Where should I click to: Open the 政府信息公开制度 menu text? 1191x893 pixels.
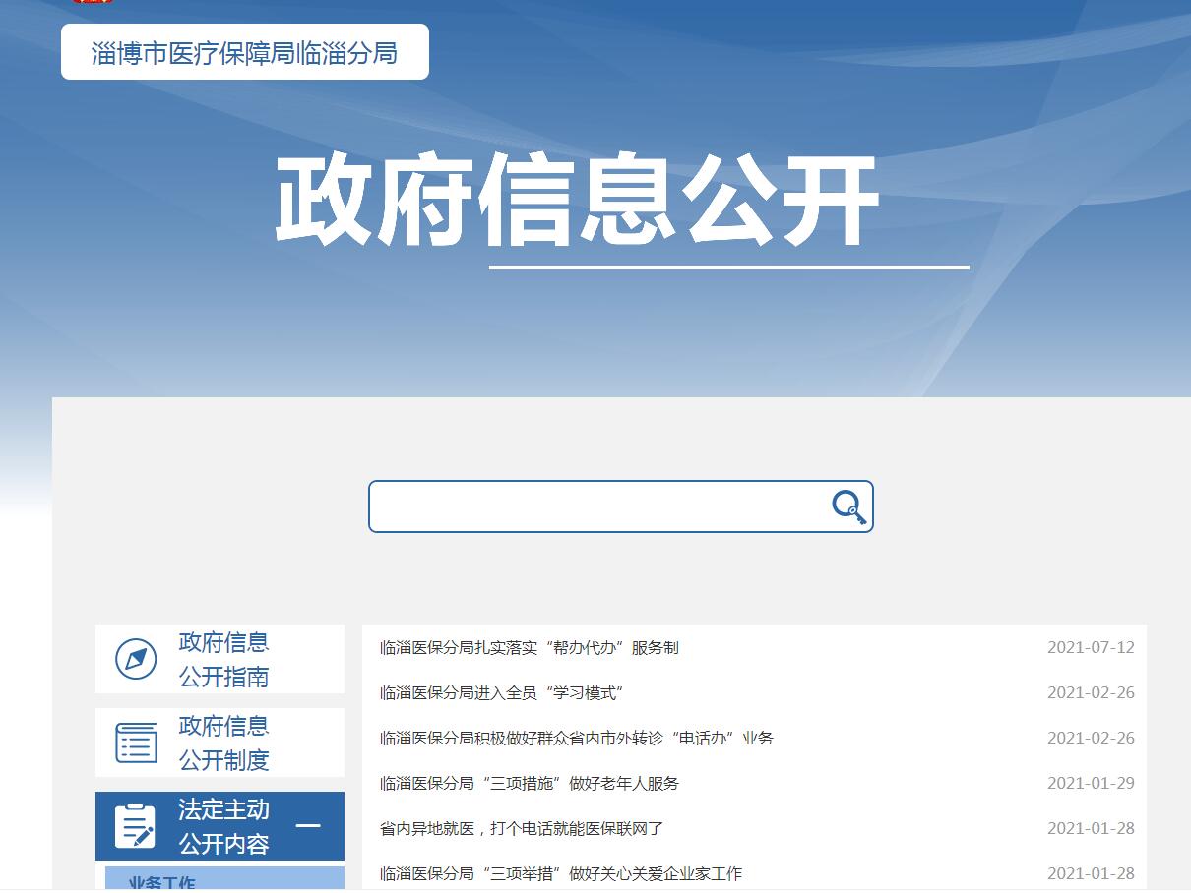click(223, 743)
